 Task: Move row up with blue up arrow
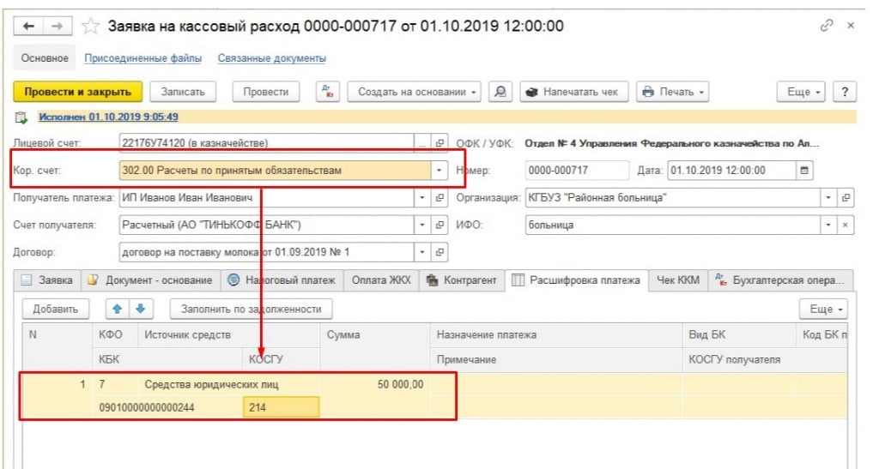118,309
